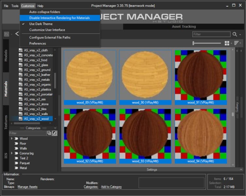Click the Manage Assets link

27,187
